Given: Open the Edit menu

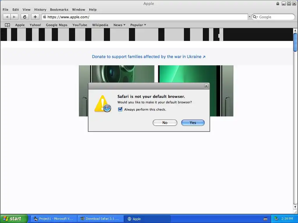Looking at the screenshot, I should coord(16,10).
